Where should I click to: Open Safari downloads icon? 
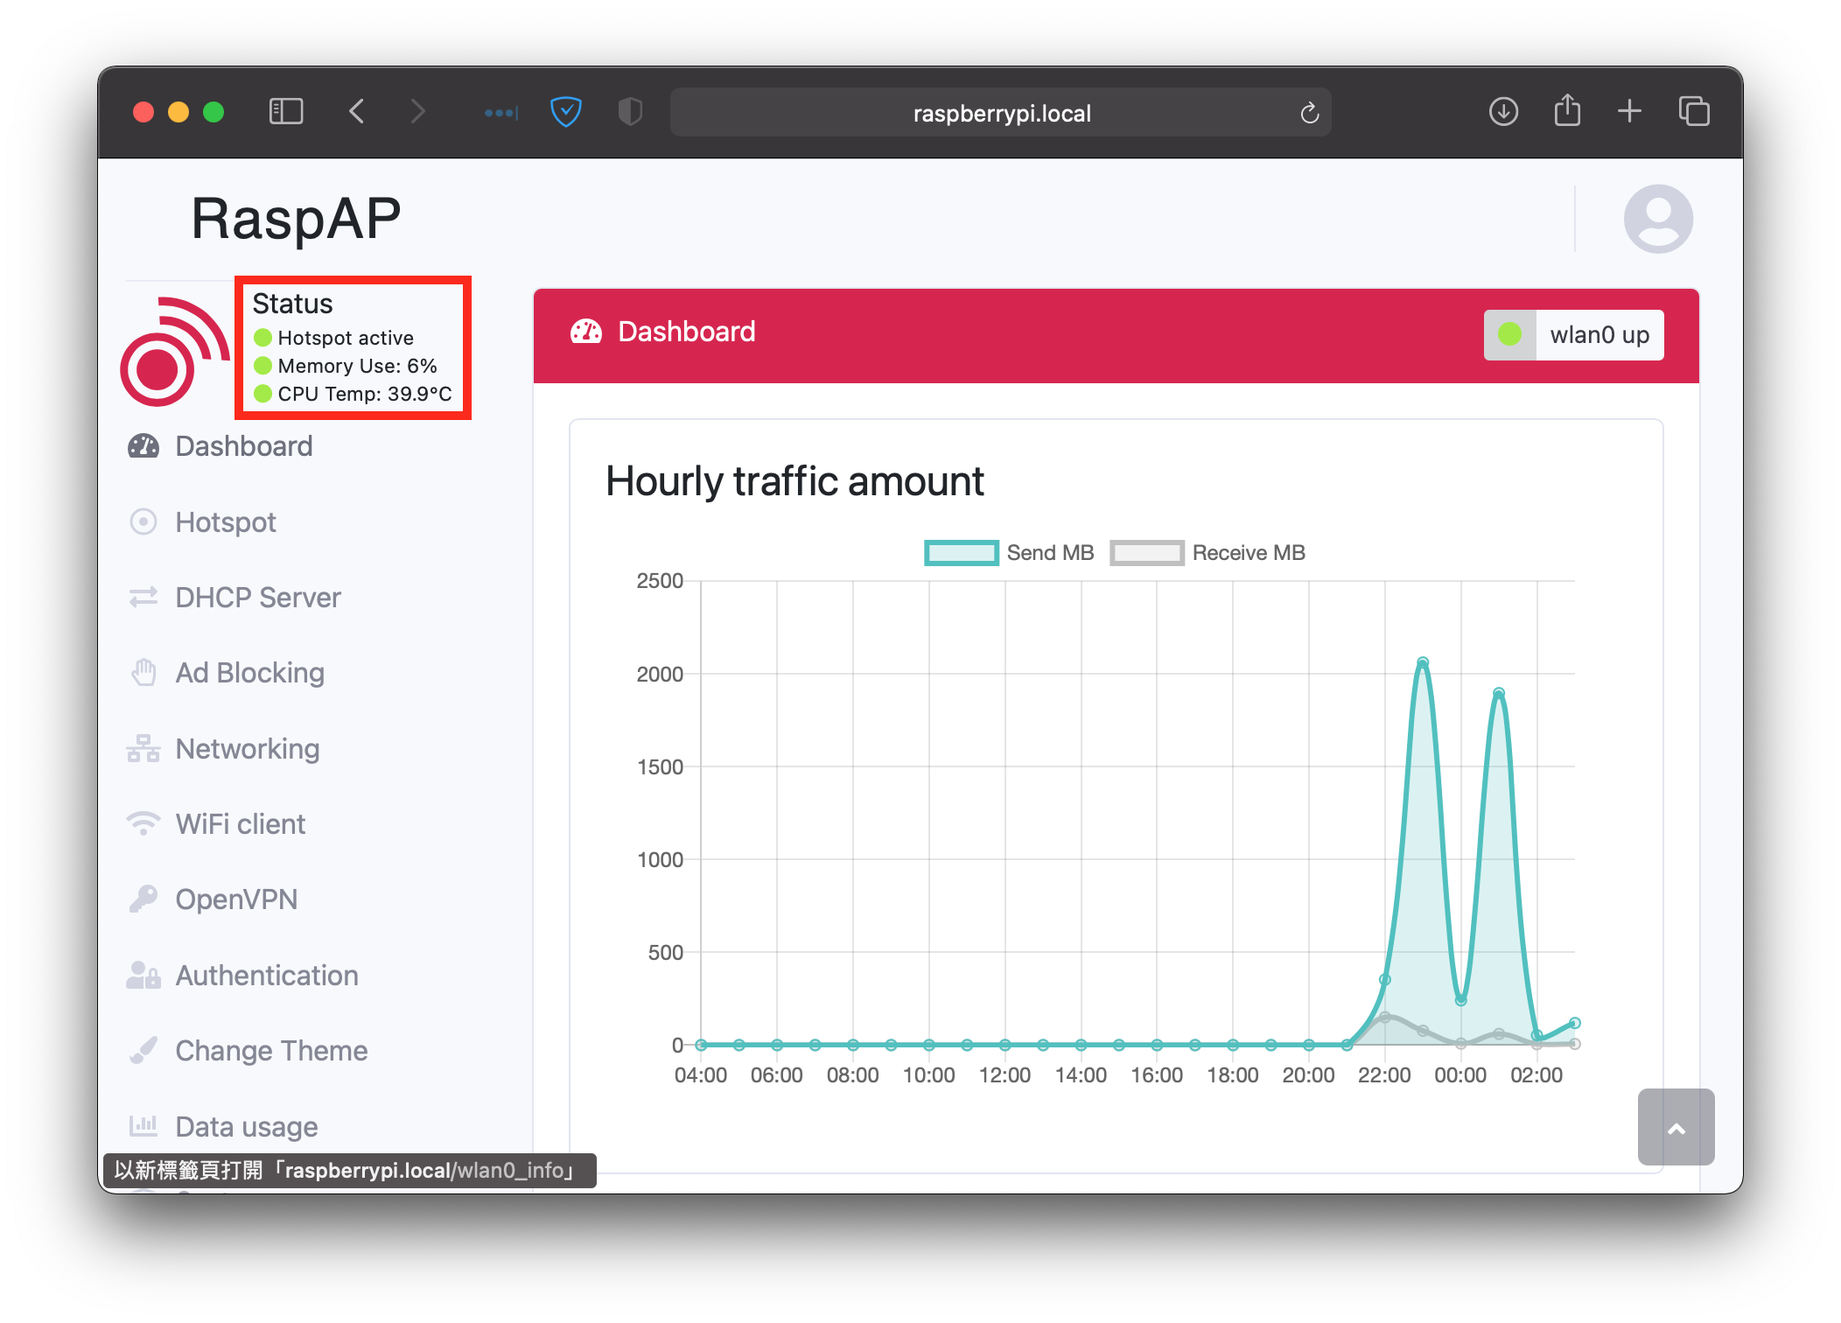coord(1503,112)
